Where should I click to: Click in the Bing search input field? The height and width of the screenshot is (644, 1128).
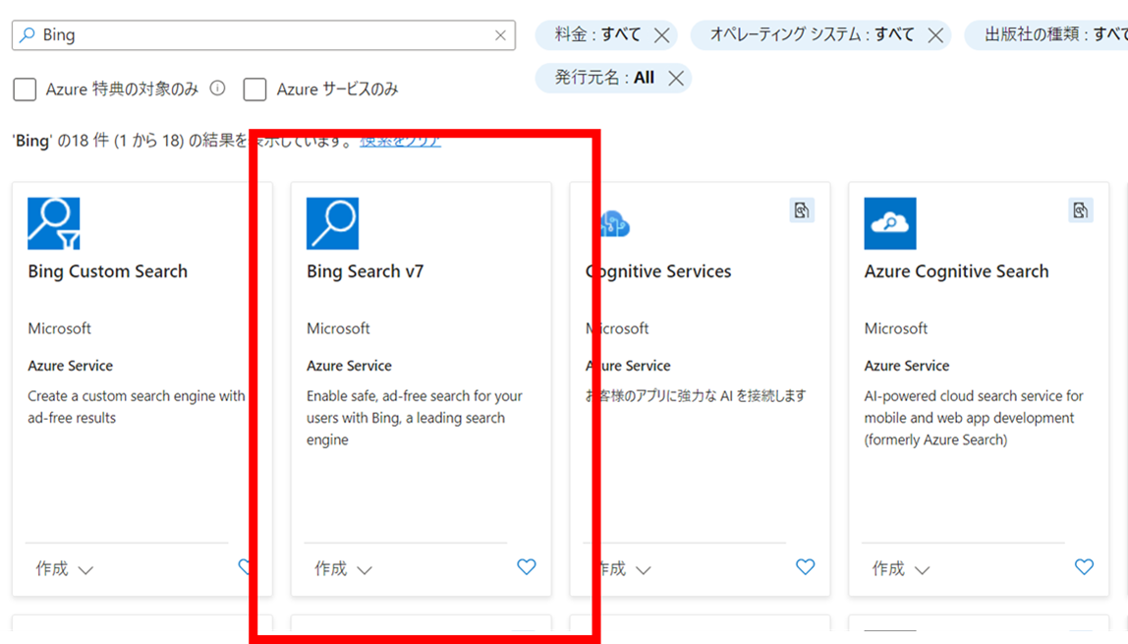tap(263, 35)
